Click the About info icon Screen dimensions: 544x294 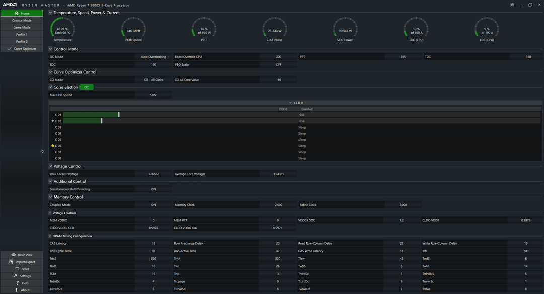point(16,290)
